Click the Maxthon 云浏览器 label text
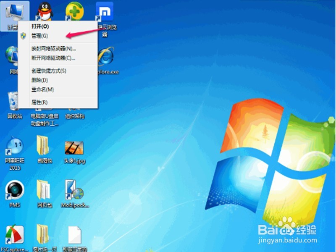The height and width of the screenshot is (252, 336). 107,31
